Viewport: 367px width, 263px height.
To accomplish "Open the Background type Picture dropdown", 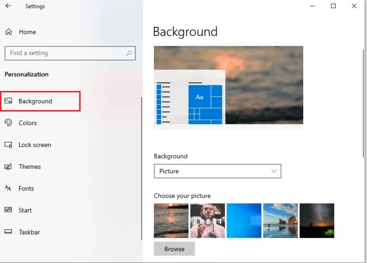I will coord(217,171).
